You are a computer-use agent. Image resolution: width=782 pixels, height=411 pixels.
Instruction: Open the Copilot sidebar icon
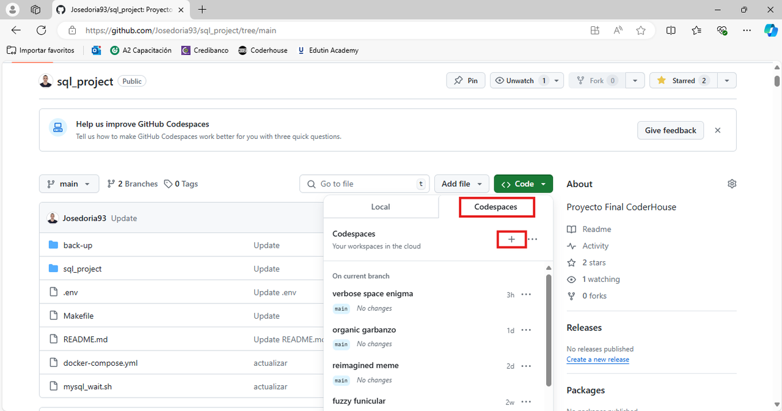(x=770, y=30)
